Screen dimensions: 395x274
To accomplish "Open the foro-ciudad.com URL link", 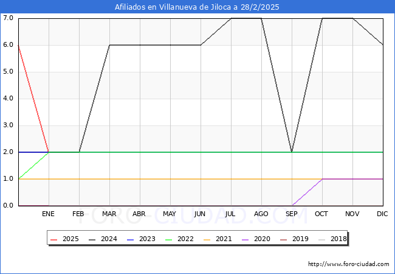I will point(349,264).
